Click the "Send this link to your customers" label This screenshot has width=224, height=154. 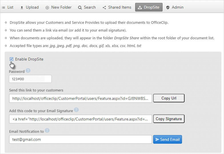pyautogui.click(x=36, y=90)
